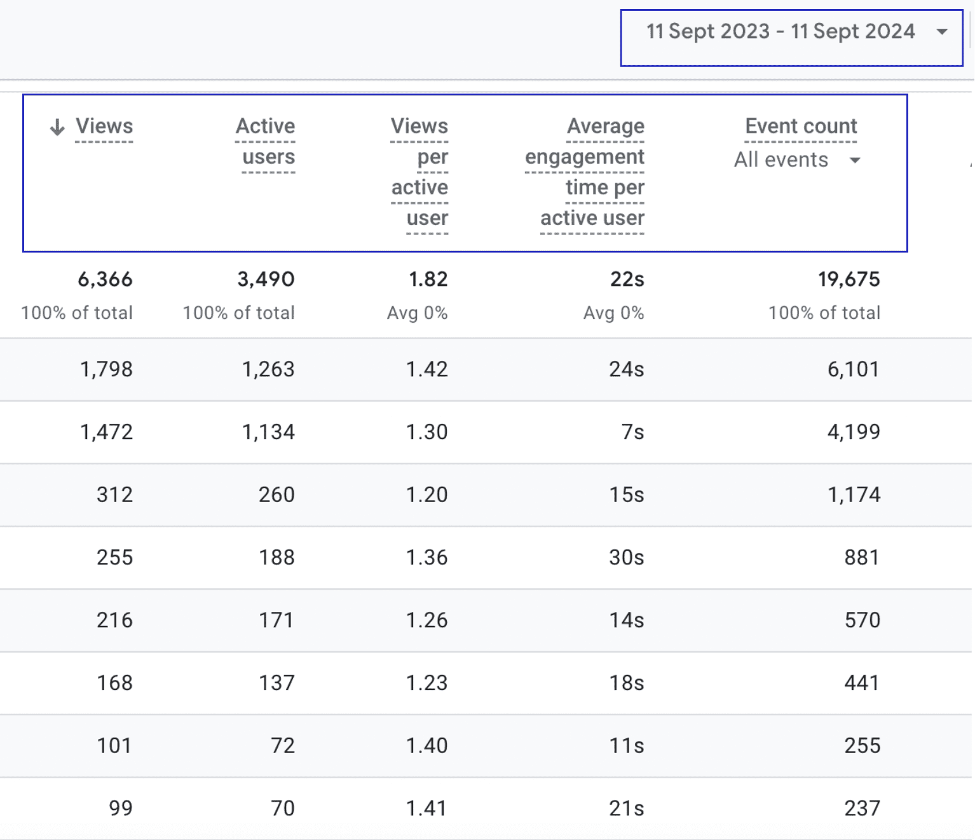975x840 pixels.
Task: Click views cell 255
Action: pyautogui.click(x=115, y=557)
